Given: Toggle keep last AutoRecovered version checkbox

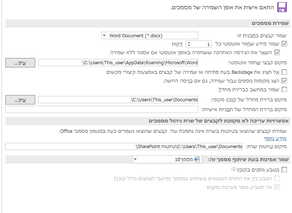Looking at the screenshot, I should pyautogui.click(x=277, y=52).
